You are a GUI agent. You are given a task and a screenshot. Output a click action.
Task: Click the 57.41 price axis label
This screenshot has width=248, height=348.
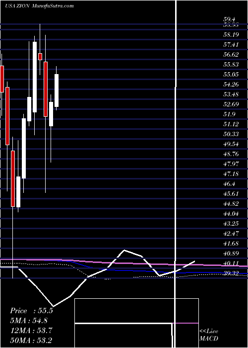231,45
